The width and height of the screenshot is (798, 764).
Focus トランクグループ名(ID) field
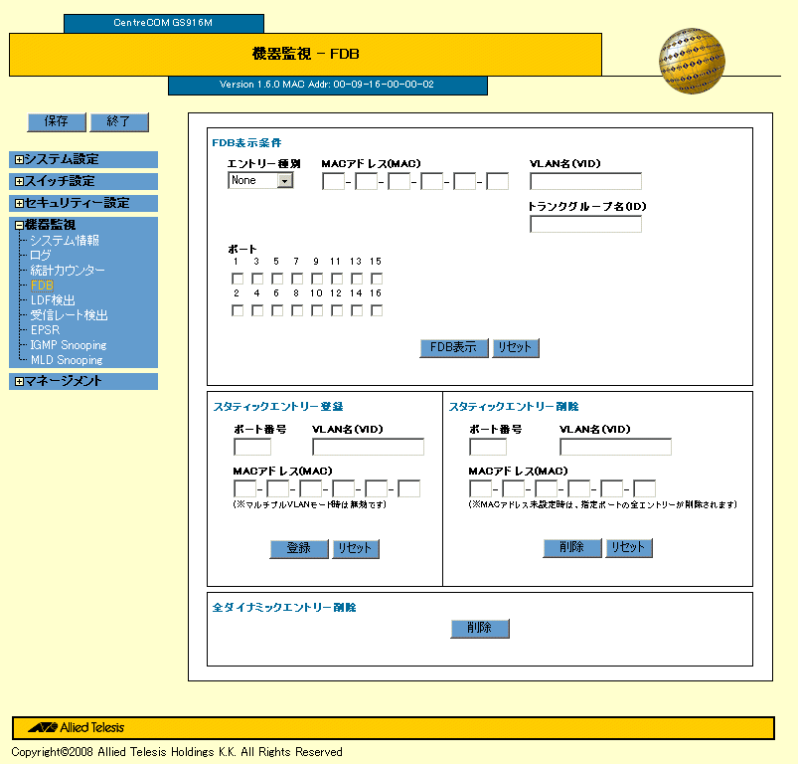tap(585, 224)
